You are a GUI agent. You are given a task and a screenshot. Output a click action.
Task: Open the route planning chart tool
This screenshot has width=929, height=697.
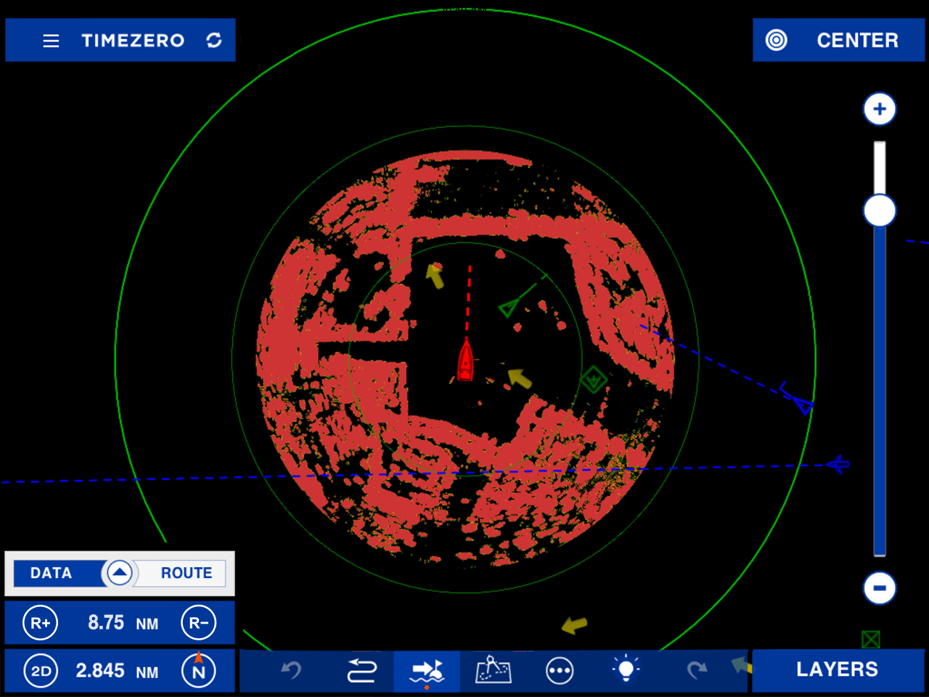(493, 670)
